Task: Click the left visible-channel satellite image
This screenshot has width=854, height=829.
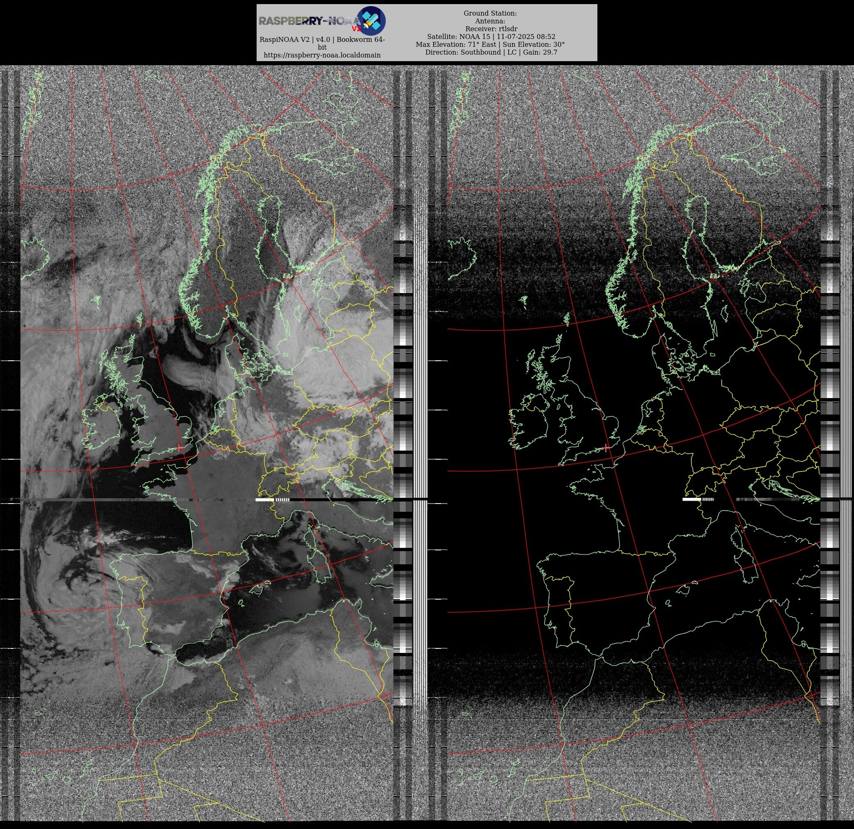Action: pos(207,444)
